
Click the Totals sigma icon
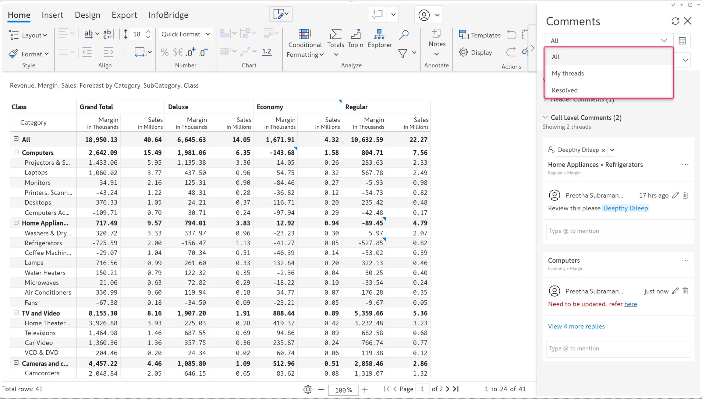tap(335, 35)
